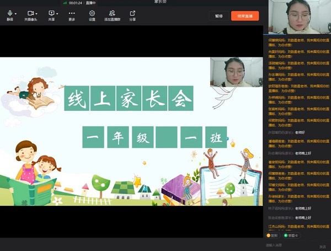Mute the microphone (静音)
Image resolution: width=331 pixels, height=251 pixels.
pos(9,14)
